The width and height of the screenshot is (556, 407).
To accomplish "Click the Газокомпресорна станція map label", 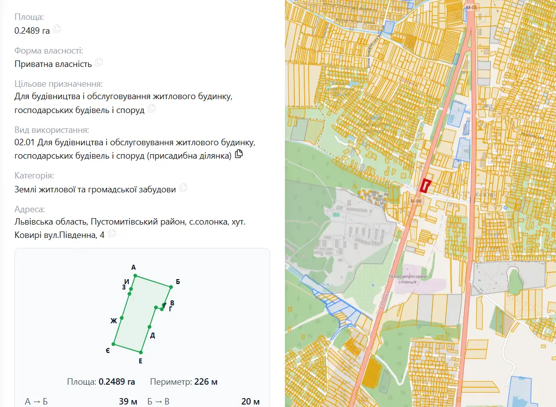I will pos(407,279).
